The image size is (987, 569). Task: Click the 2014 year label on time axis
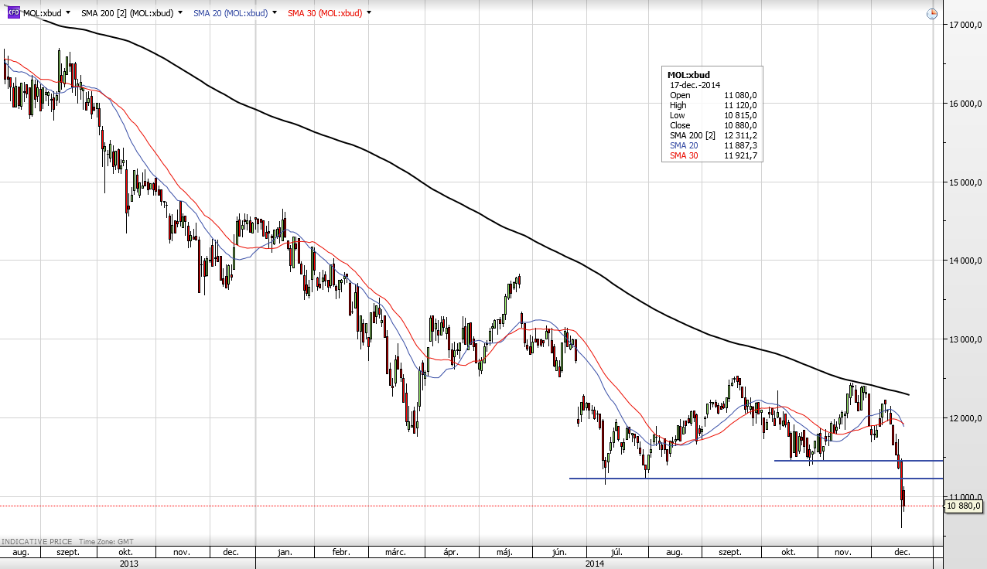595,564
